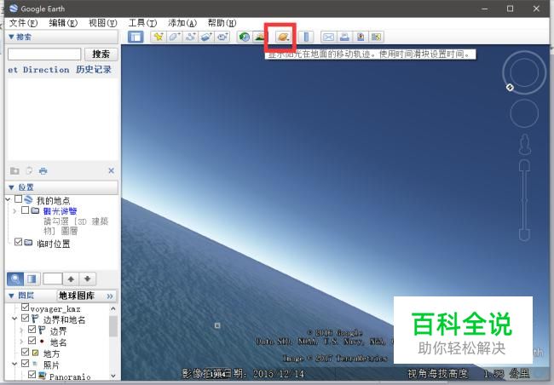Click the magnifier search-in-places button
This screenshot has height=385, width=554.
pos(15,279)
